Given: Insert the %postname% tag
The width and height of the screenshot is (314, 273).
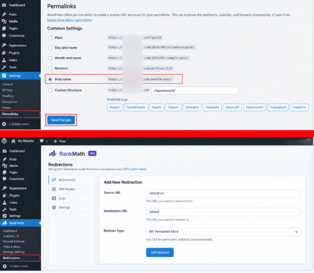Looking at the screenshot, I should point(254,107).
